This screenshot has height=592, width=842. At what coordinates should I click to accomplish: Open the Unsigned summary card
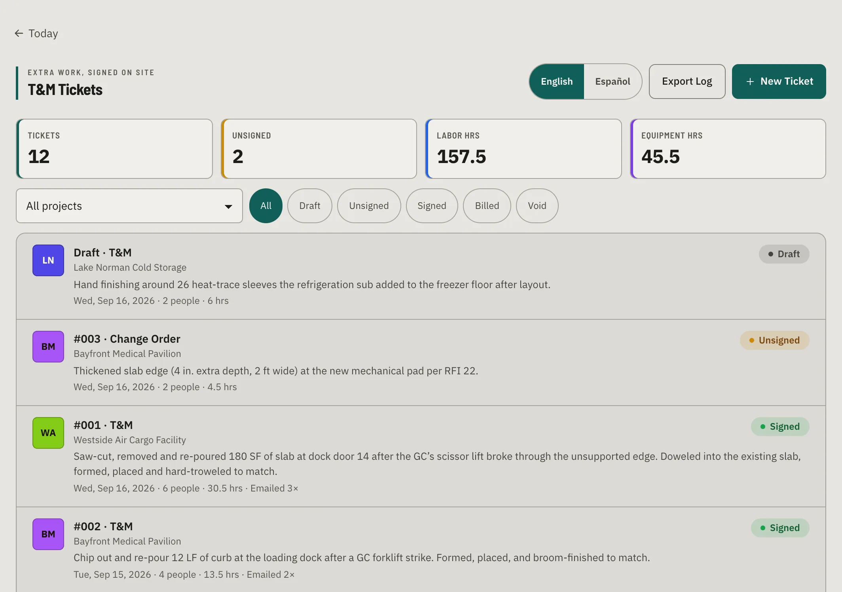point(319,149)
